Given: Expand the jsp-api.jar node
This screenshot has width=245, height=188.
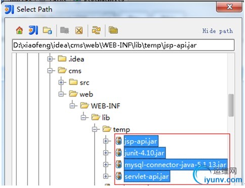Looking at the screenshot, I should coord(106,141).
